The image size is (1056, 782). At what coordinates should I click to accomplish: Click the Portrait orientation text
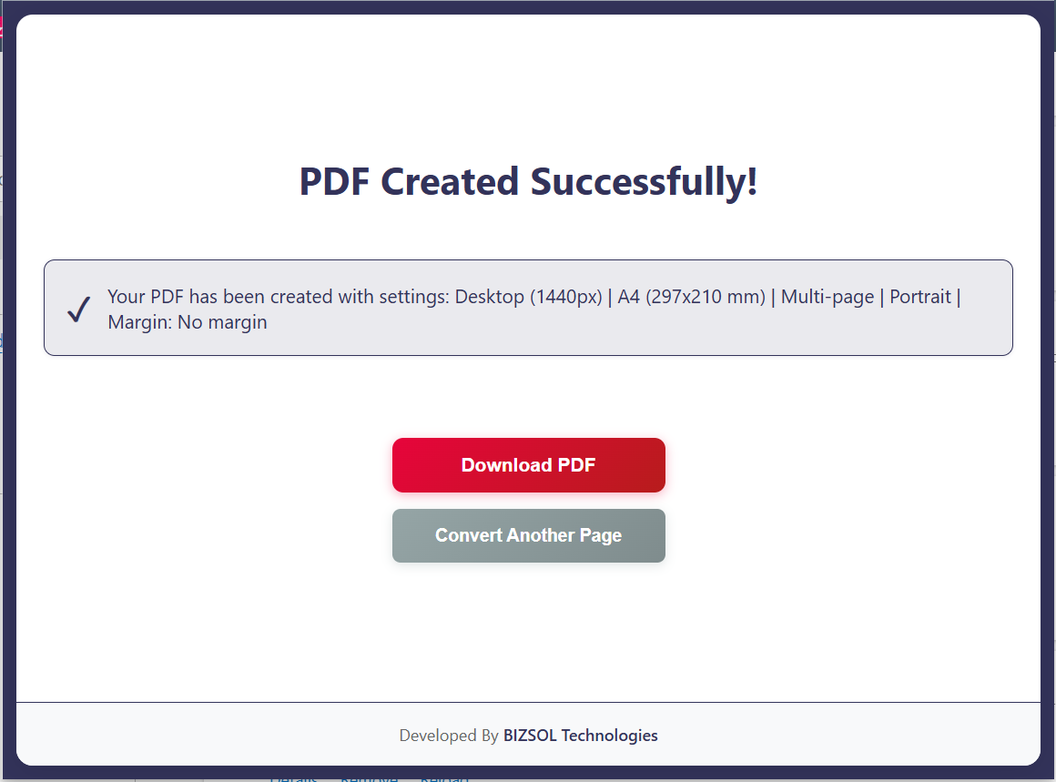pyautogui.click(x=919, y=297)
